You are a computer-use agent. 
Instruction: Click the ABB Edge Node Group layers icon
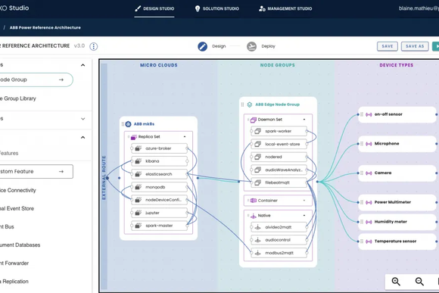tap(250, 104)
